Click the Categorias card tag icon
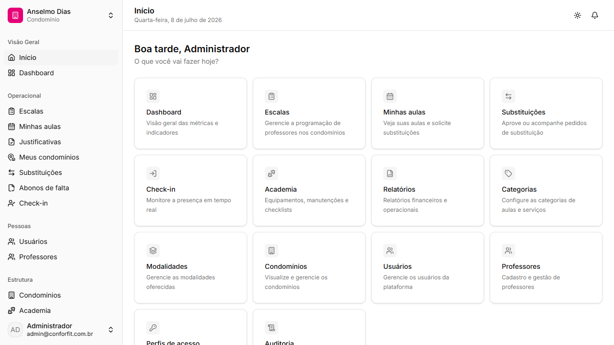This screenshot has height=345, width=614. pos(508,173)
